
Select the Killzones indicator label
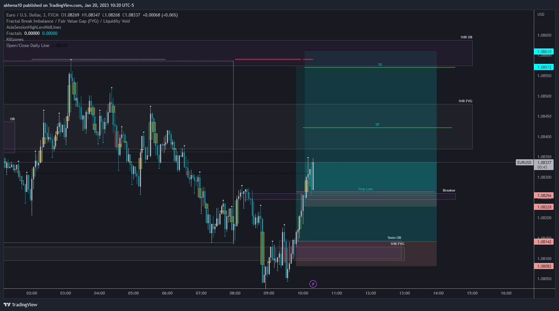pyautogui.click(x=15, y=39)
